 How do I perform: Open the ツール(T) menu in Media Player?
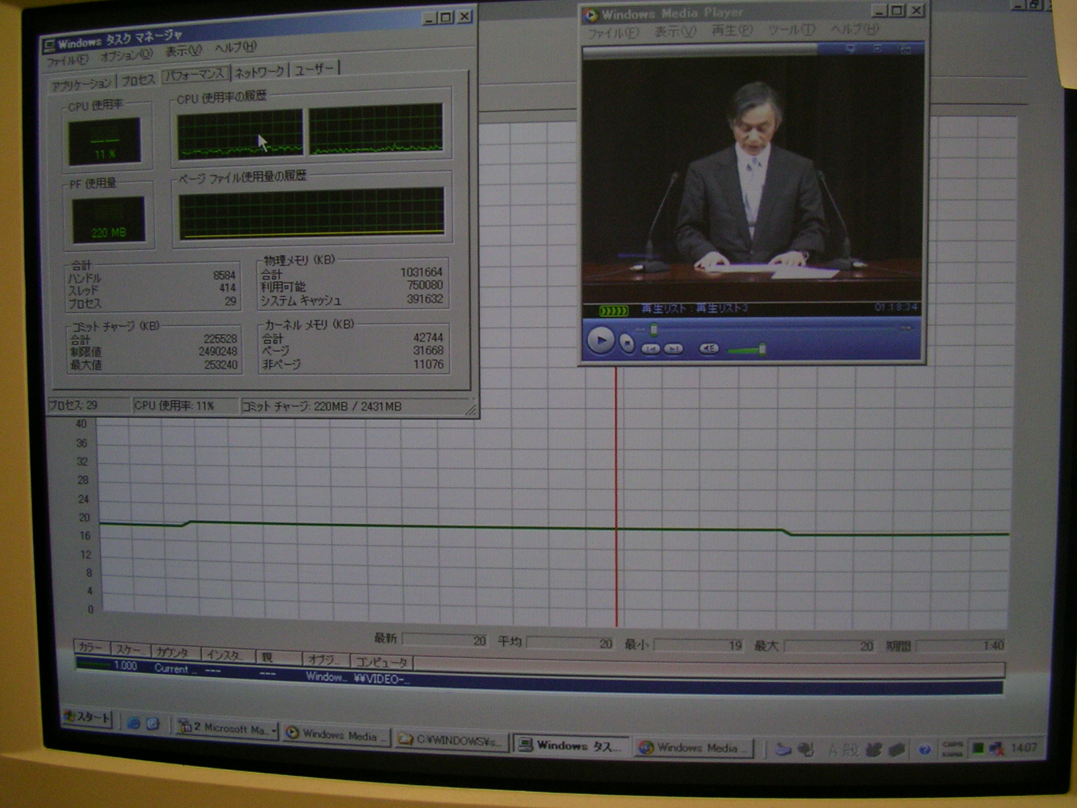point(792,30)
